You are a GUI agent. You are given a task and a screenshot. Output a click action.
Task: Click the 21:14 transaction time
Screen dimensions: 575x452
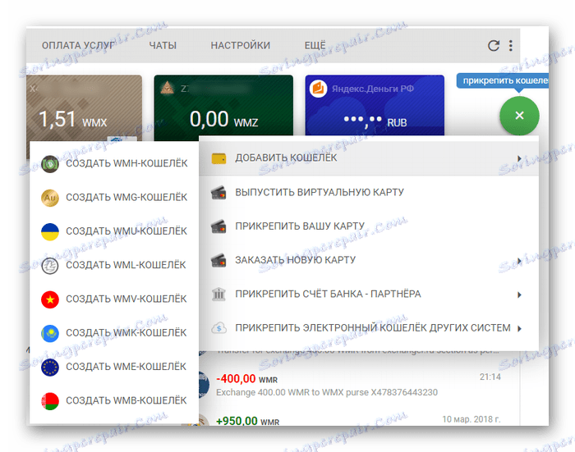490,377
